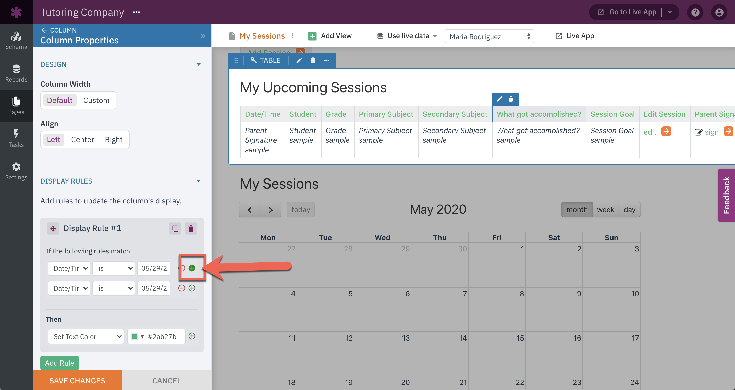Click the Table view drag handle
This screenshot has height=390, width=735.
(x=236, y=60)
